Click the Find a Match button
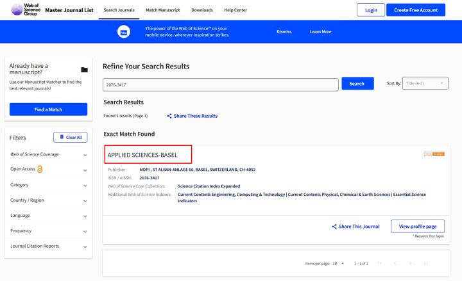 click(x=48, y=109)
